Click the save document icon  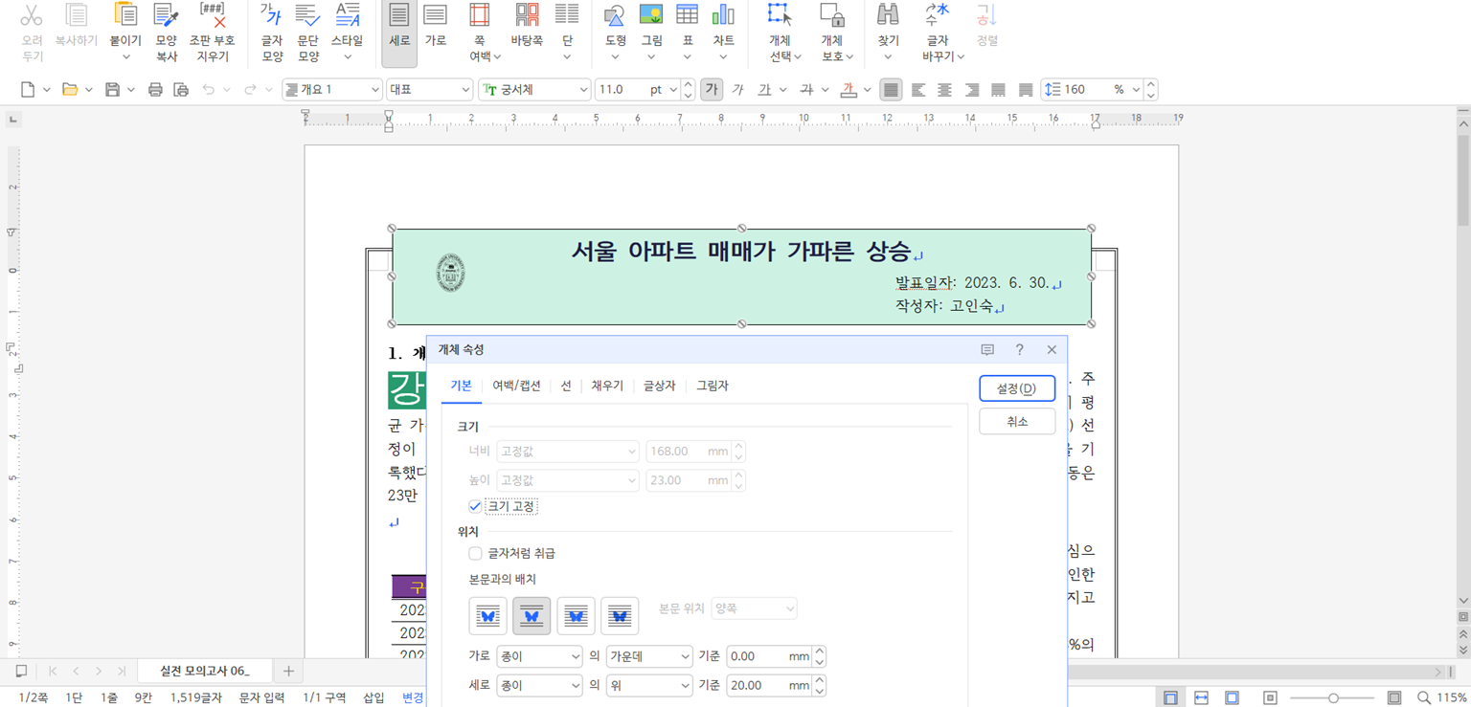(x=112, y=90)
